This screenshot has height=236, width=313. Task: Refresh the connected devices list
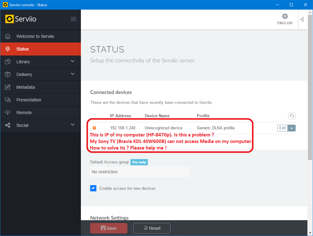point(292,116)
